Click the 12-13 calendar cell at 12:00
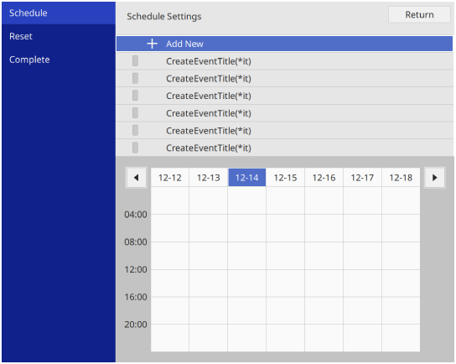 pyautogui.click(x=208, y=283)
